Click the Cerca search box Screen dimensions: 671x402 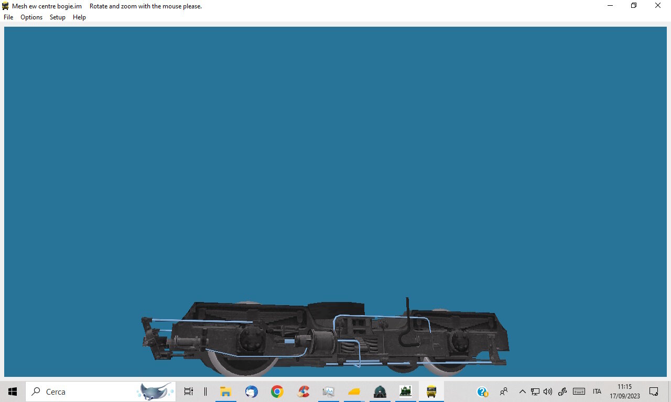[x=101, y=392]
